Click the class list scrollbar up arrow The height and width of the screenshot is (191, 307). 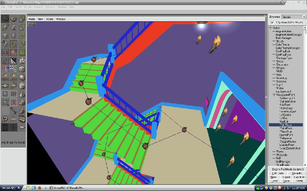click(305, 28)
